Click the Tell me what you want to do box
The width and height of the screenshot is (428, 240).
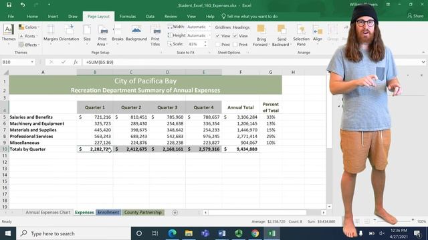click(249, 16)
